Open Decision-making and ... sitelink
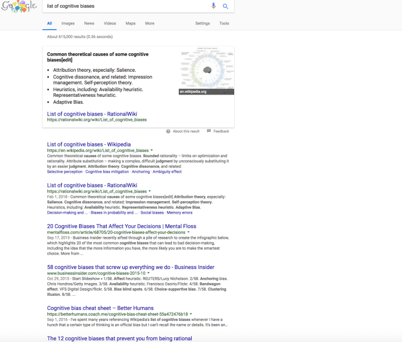The height and width of the screenshot is (342, 402). [x=68, y=212]
